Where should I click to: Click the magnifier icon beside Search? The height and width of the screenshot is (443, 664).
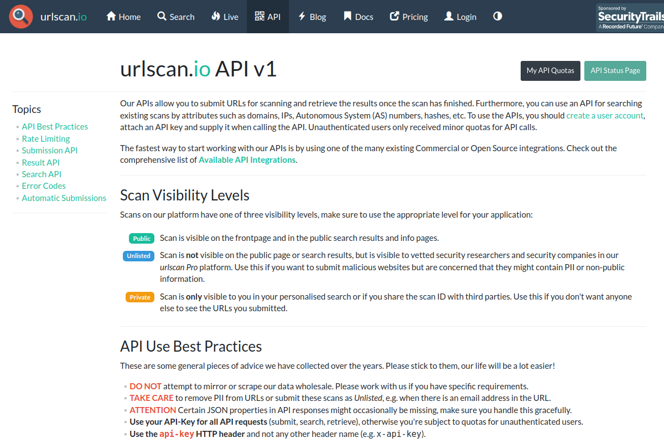(162, 17)
